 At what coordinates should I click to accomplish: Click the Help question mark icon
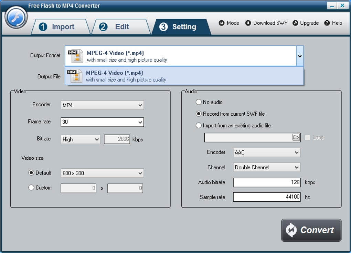(327, 23)
